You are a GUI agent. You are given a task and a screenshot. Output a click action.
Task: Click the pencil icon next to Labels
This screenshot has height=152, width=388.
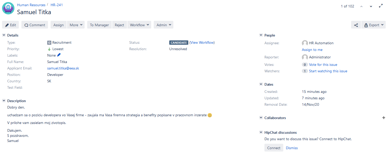pos(59,55)
